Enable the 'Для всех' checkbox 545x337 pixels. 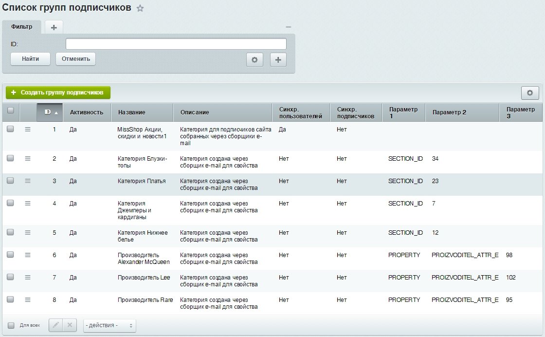pyautogui.click(x=11, y=325)
